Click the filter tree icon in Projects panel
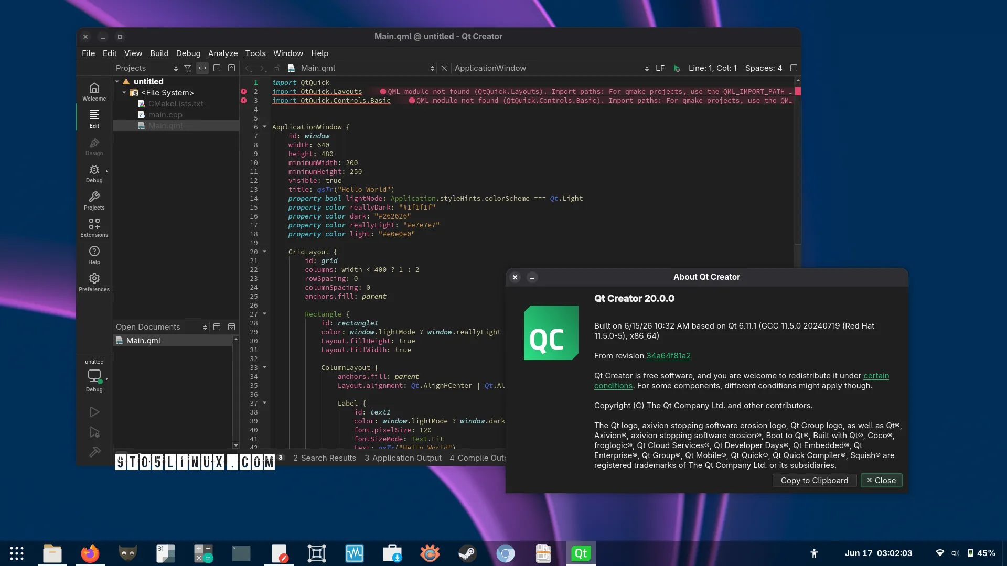The height and width of the screenshot is (566, 1007). click(x=188, y=68)
